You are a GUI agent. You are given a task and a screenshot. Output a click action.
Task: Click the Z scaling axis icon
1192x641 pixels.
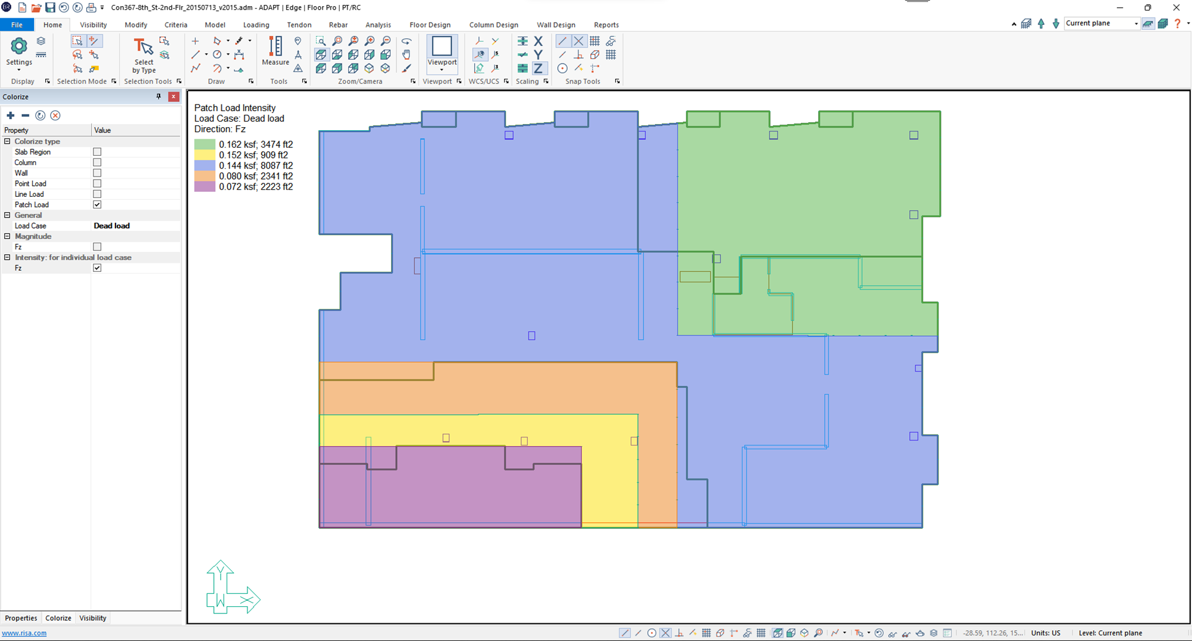coord(538,68)
